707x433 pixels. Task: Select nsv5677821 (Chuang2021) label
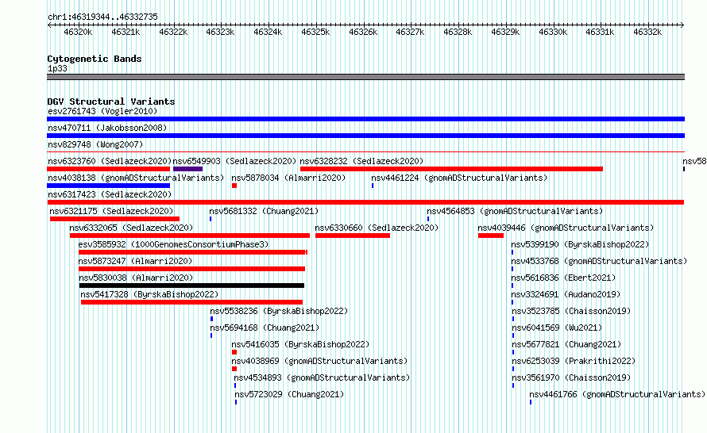tap(566, 344)
